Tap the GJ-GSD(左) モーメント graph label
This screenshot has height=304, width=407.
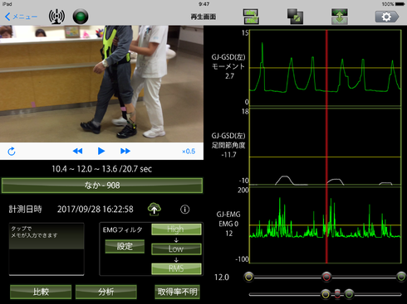coord(228,66)
